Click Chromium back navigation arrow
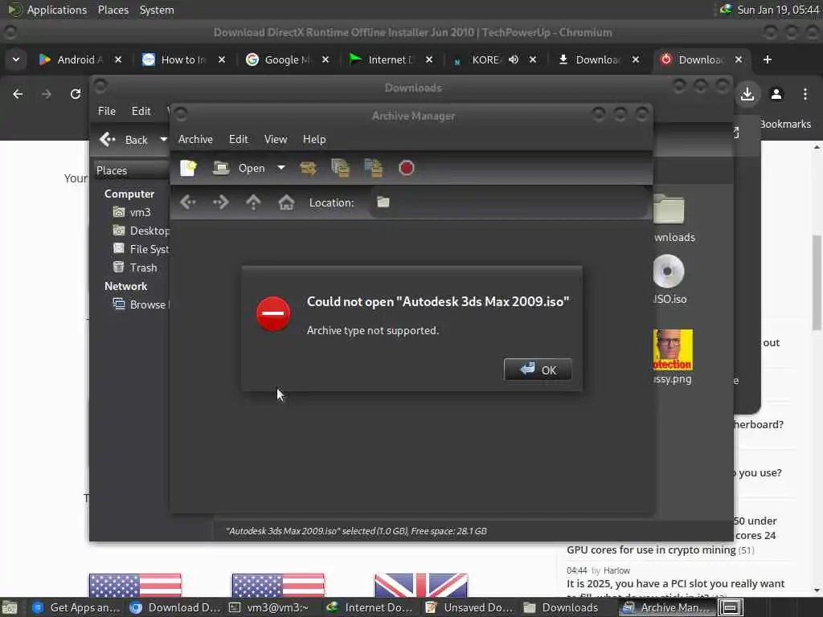This screenshot has height=617, width=823. coord(18,94)
